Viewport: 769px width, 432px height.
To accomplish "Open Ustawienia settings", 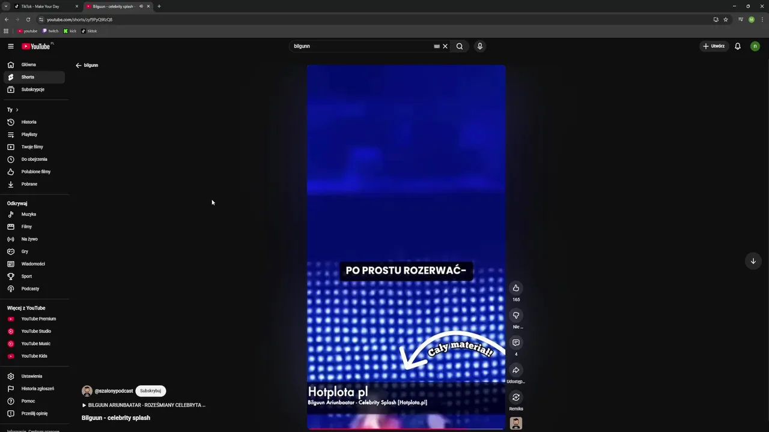I will coord(34,376).
